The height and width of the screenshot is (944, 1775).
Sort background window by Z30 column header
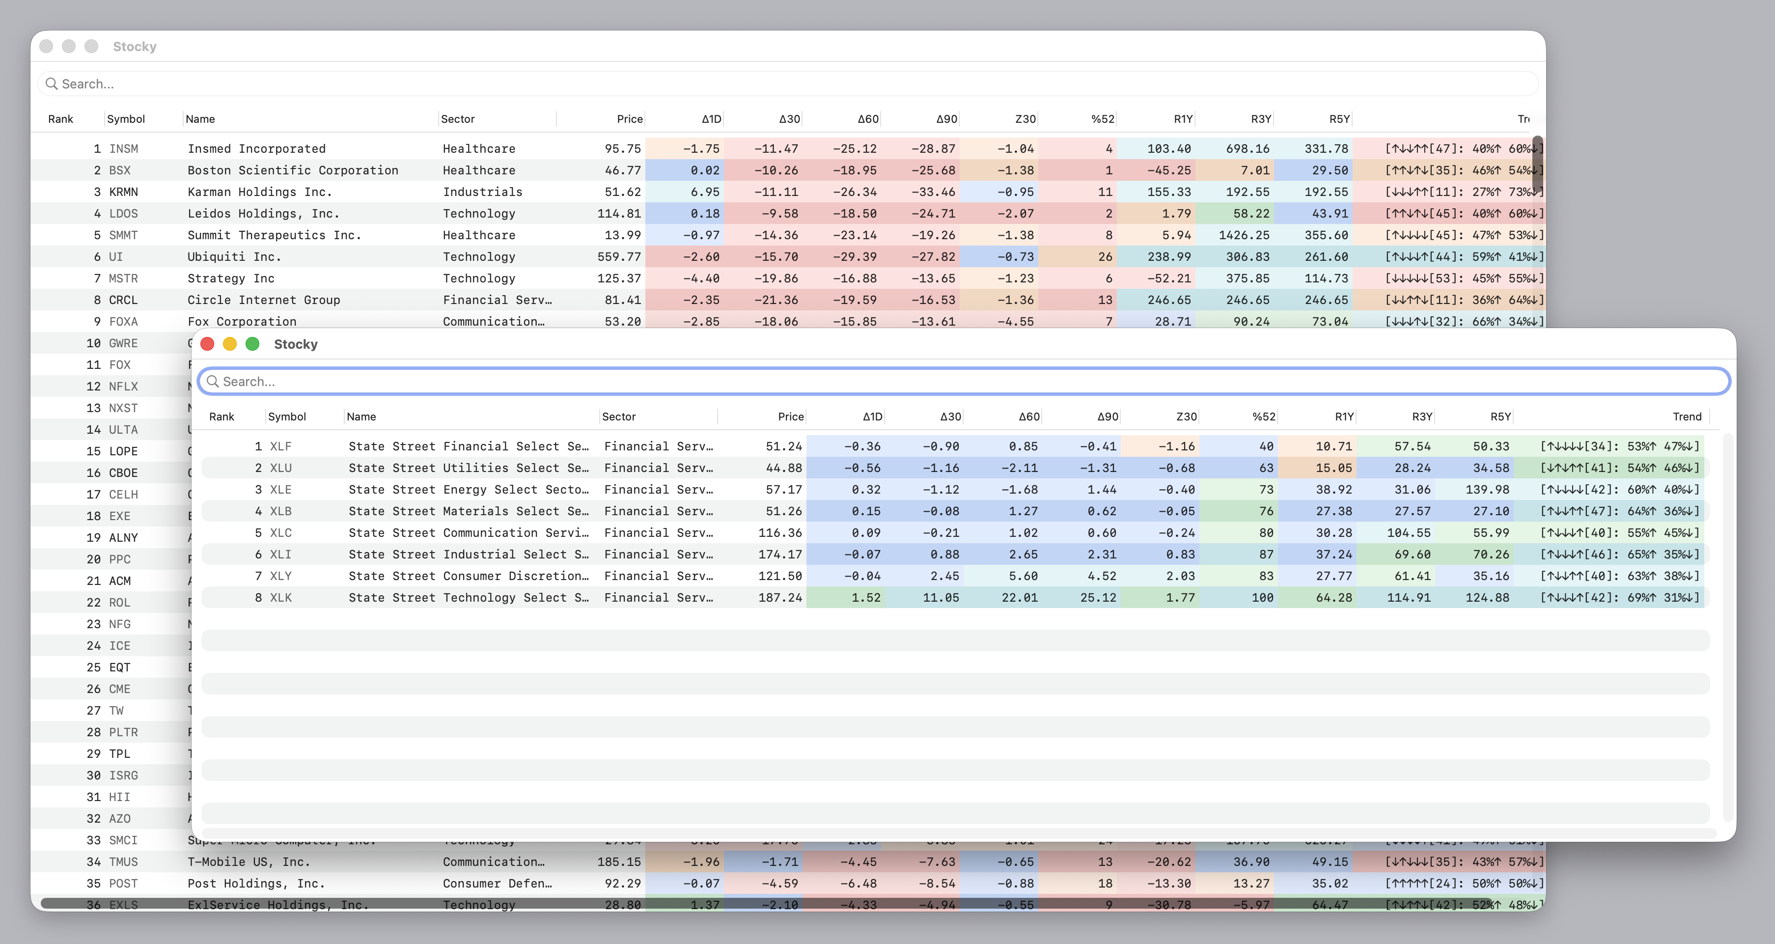click(x=1026, y=118)
